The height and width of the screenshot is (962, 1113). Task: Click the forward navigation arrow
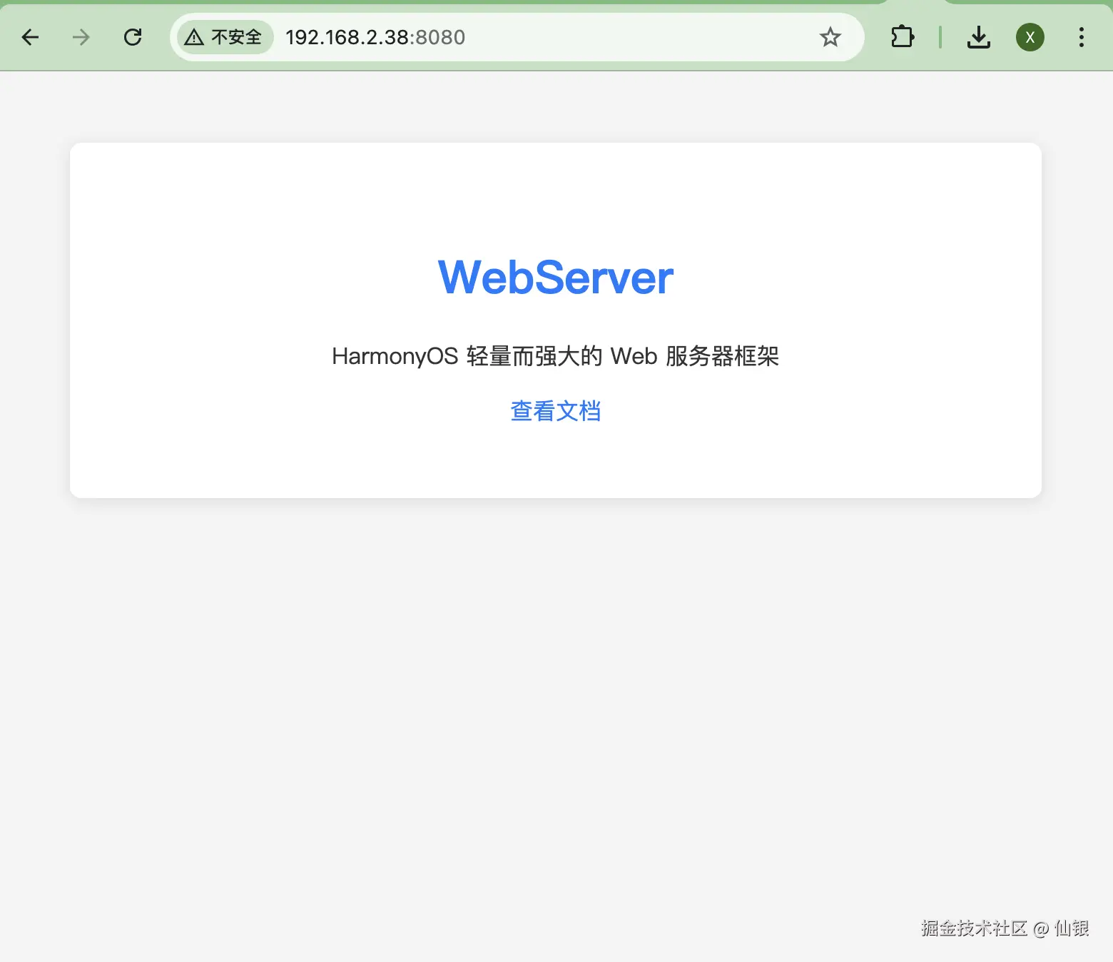click(81, 37)
